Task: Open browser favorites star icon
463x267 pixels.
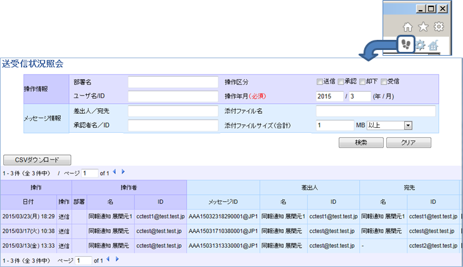Action: point(422,27)
